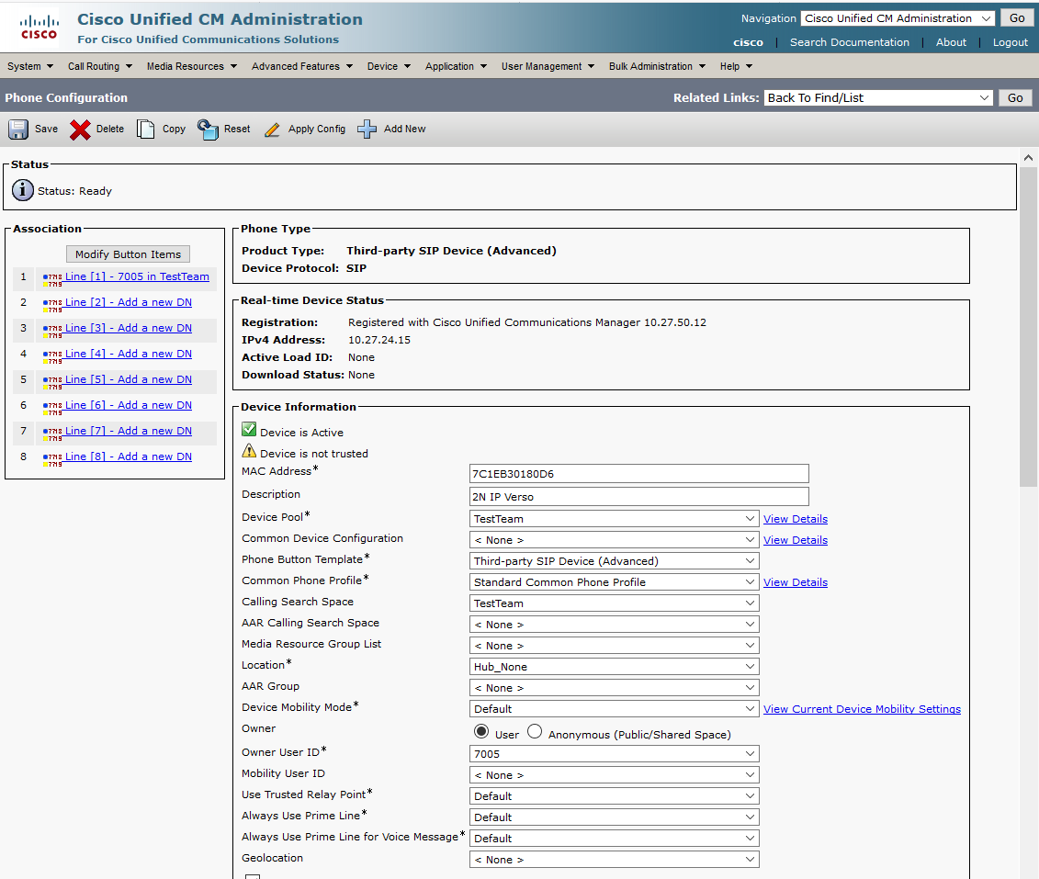This screenshot has height=879, width=1039.
Task: Open the Device Pool dropdown
Action: (614, 519)
